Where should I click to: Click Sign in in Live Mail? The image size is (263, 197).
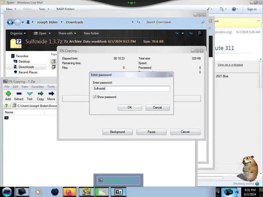[x=252, y=9]
